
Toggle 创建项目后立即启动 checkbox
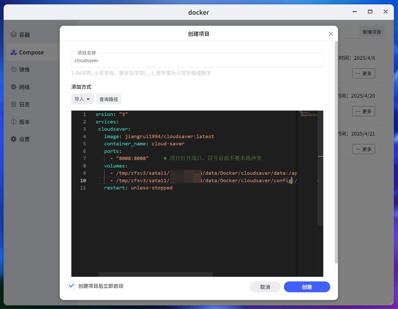(71, 286)
